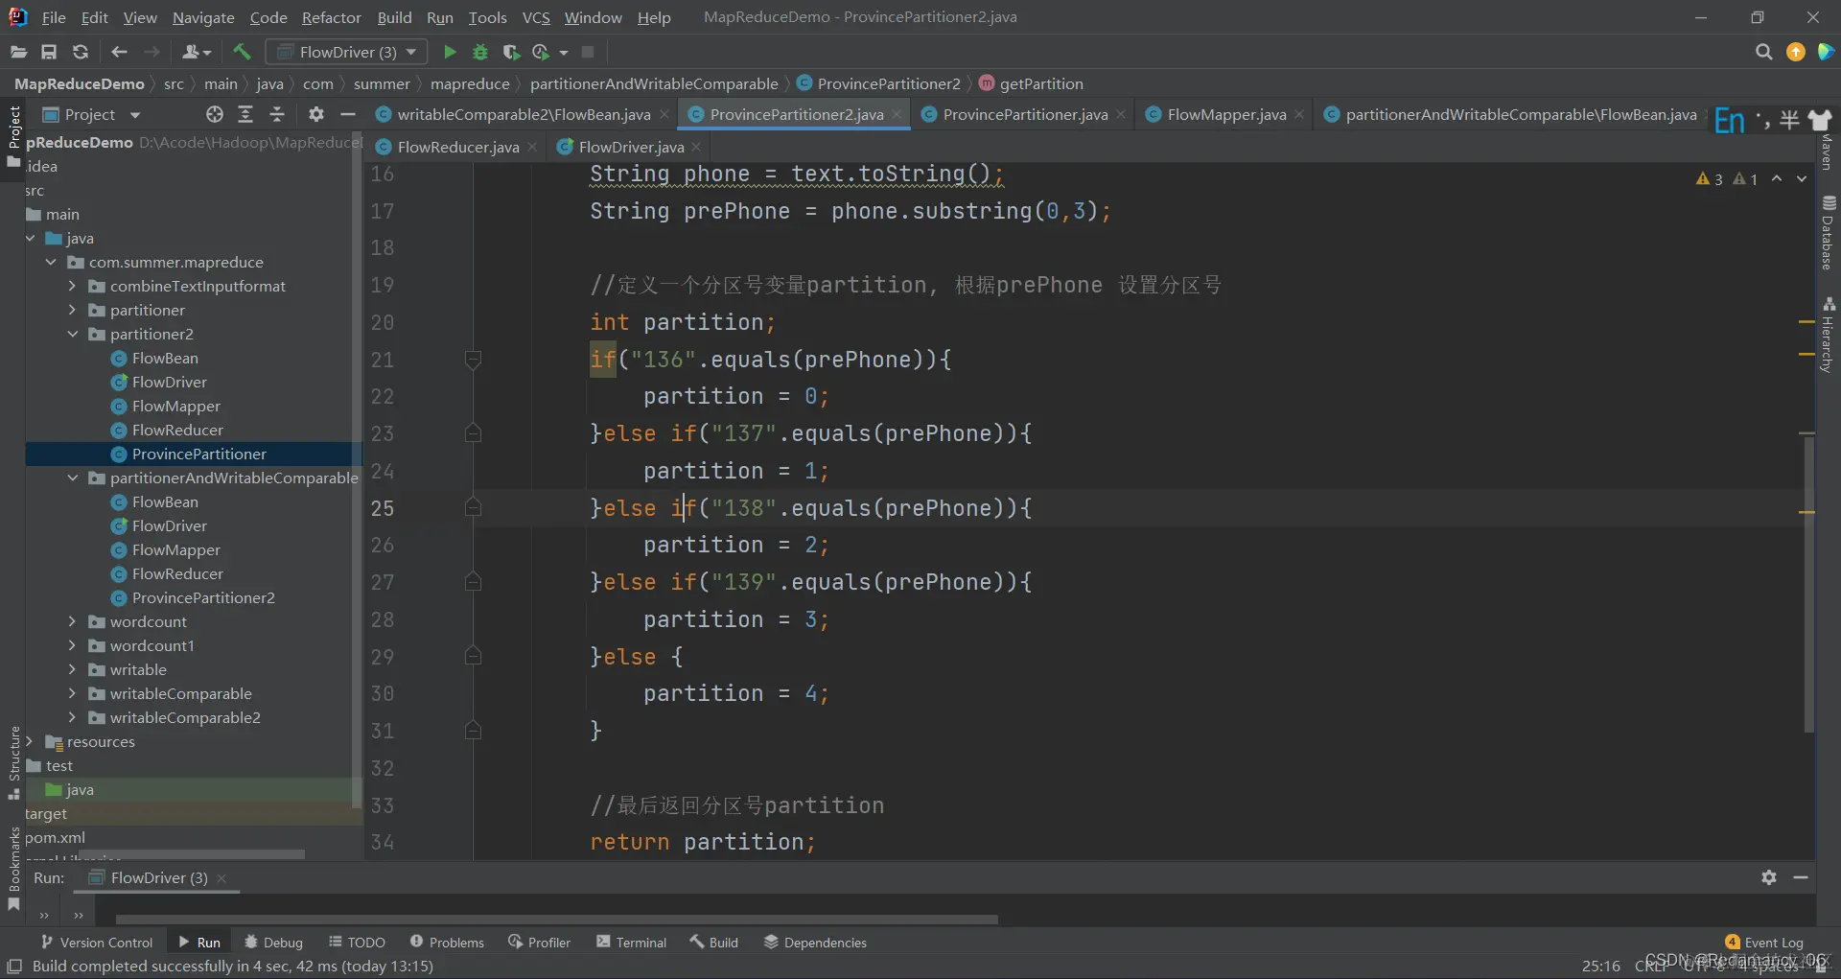Go to next highlighted error arrow

(1802, 178)
